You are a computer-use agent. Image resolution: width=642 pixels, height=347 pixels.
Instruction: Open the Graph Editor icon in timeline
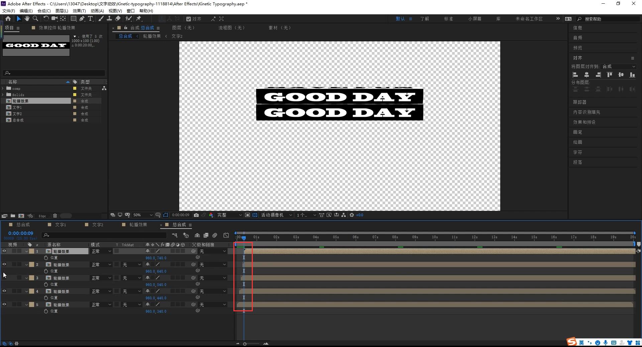(226, 235)
